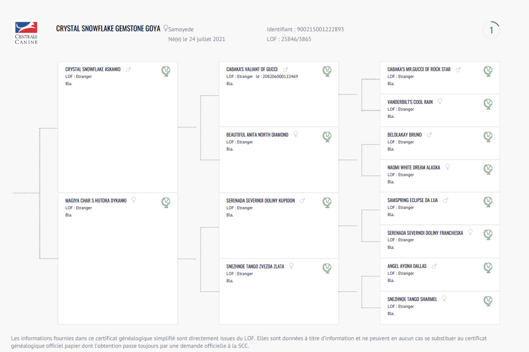
Task: Click pedigree icon for Serenada Severnoi Doliny Kupidon
Action: tap(327, 202)
